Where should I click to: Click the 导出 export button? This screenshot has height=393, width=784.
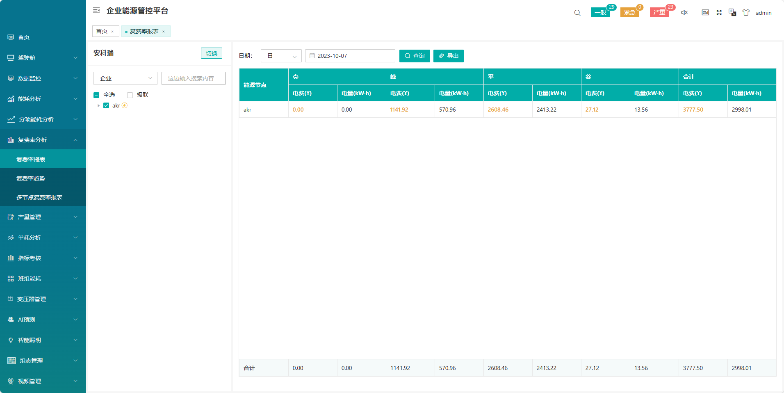click(x=448, y=56)
